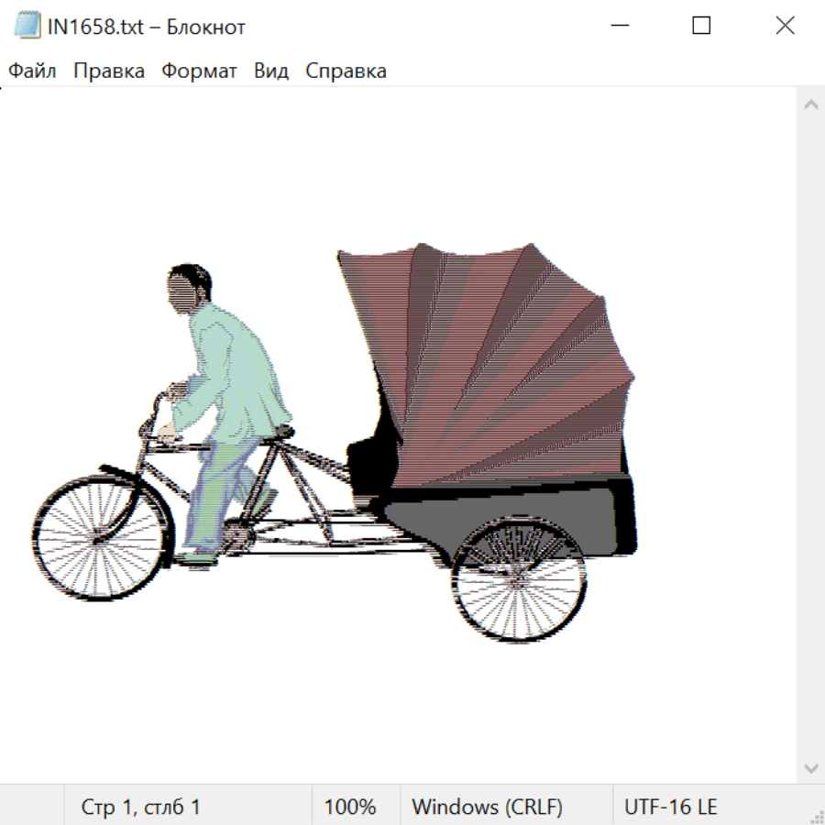Maximize the Блокнот window
The width and height of the screenshot is (825, 825).
pyautogui.click(x=701, y=26)
